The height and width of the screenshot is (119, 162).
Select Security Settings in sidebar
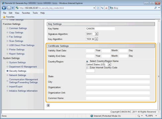18,71
